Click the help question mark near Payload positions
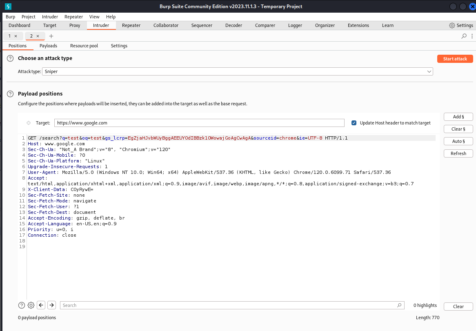The image size is (476, 331). [x=10, y=93]
